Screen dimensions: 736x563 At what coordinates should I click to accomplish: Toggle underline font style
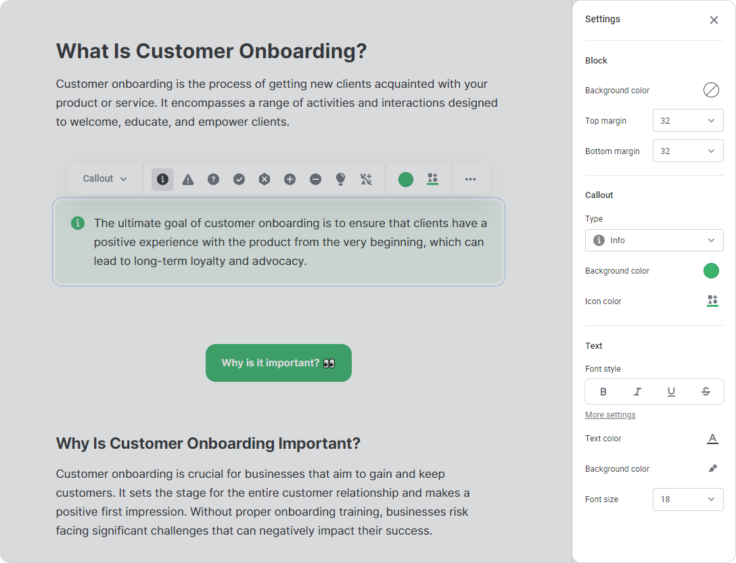[x=671, y=392]
